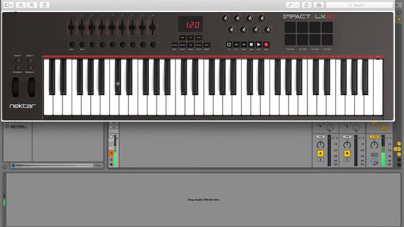Click the Play button on the keyboard image
This screenshot has height=227, width=404.
coord(259,45)
